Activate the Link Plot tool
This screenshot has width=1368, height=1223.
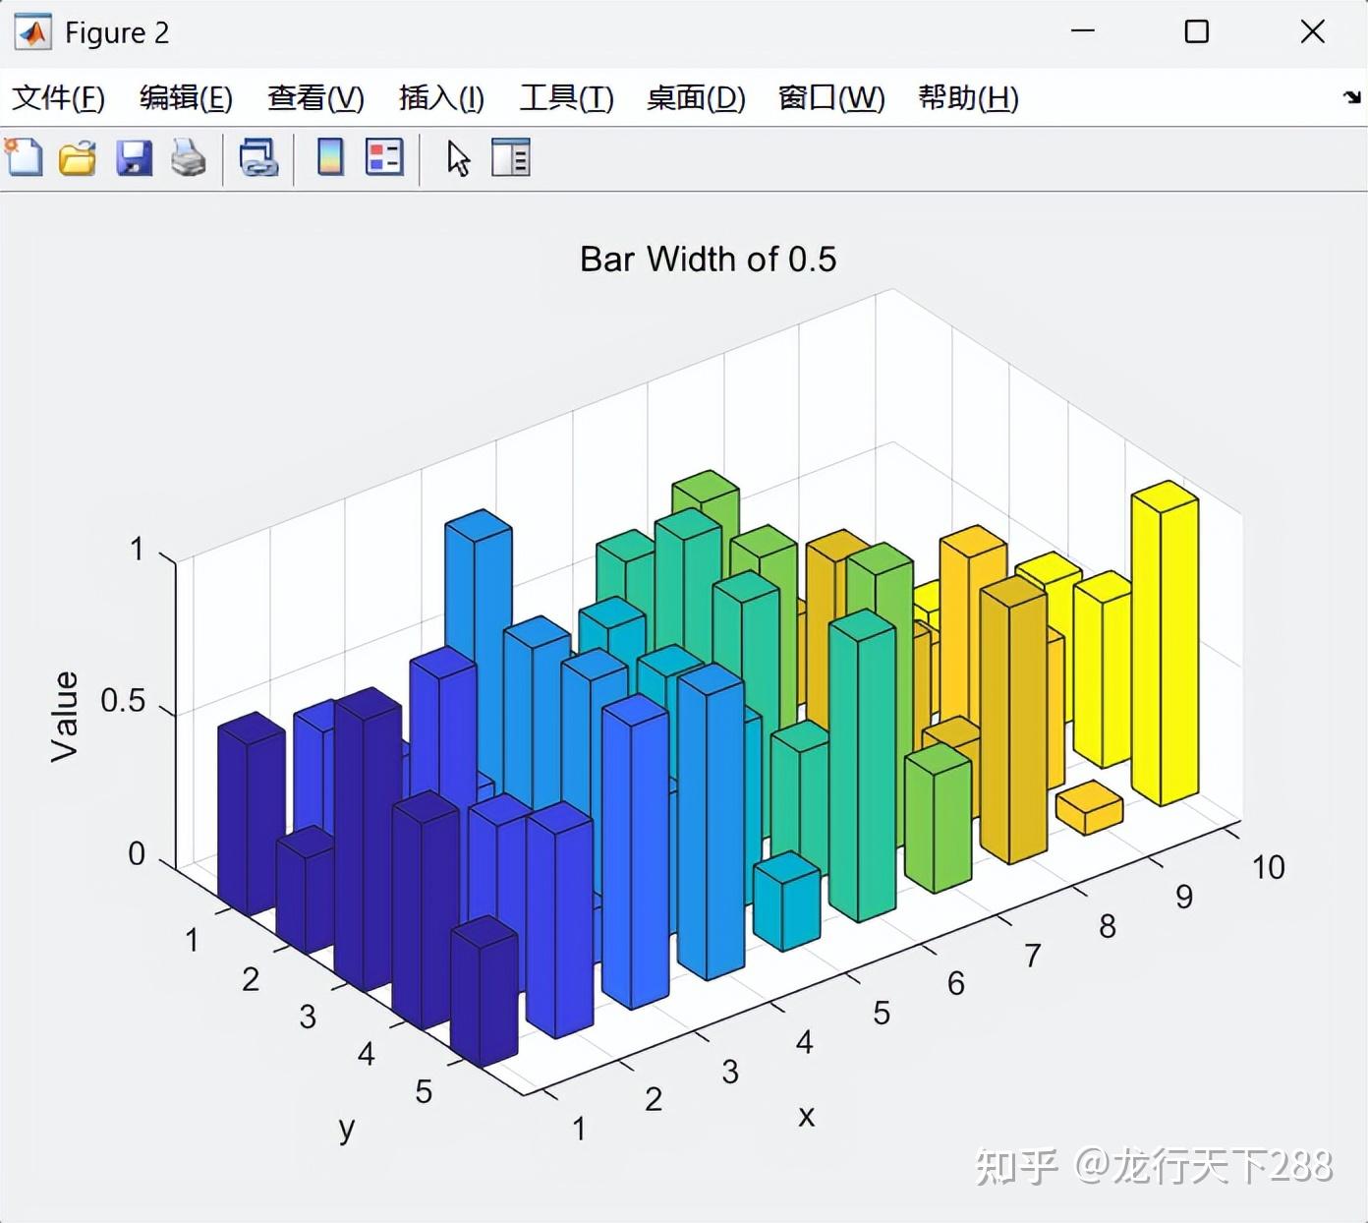(x=258, y=157)
